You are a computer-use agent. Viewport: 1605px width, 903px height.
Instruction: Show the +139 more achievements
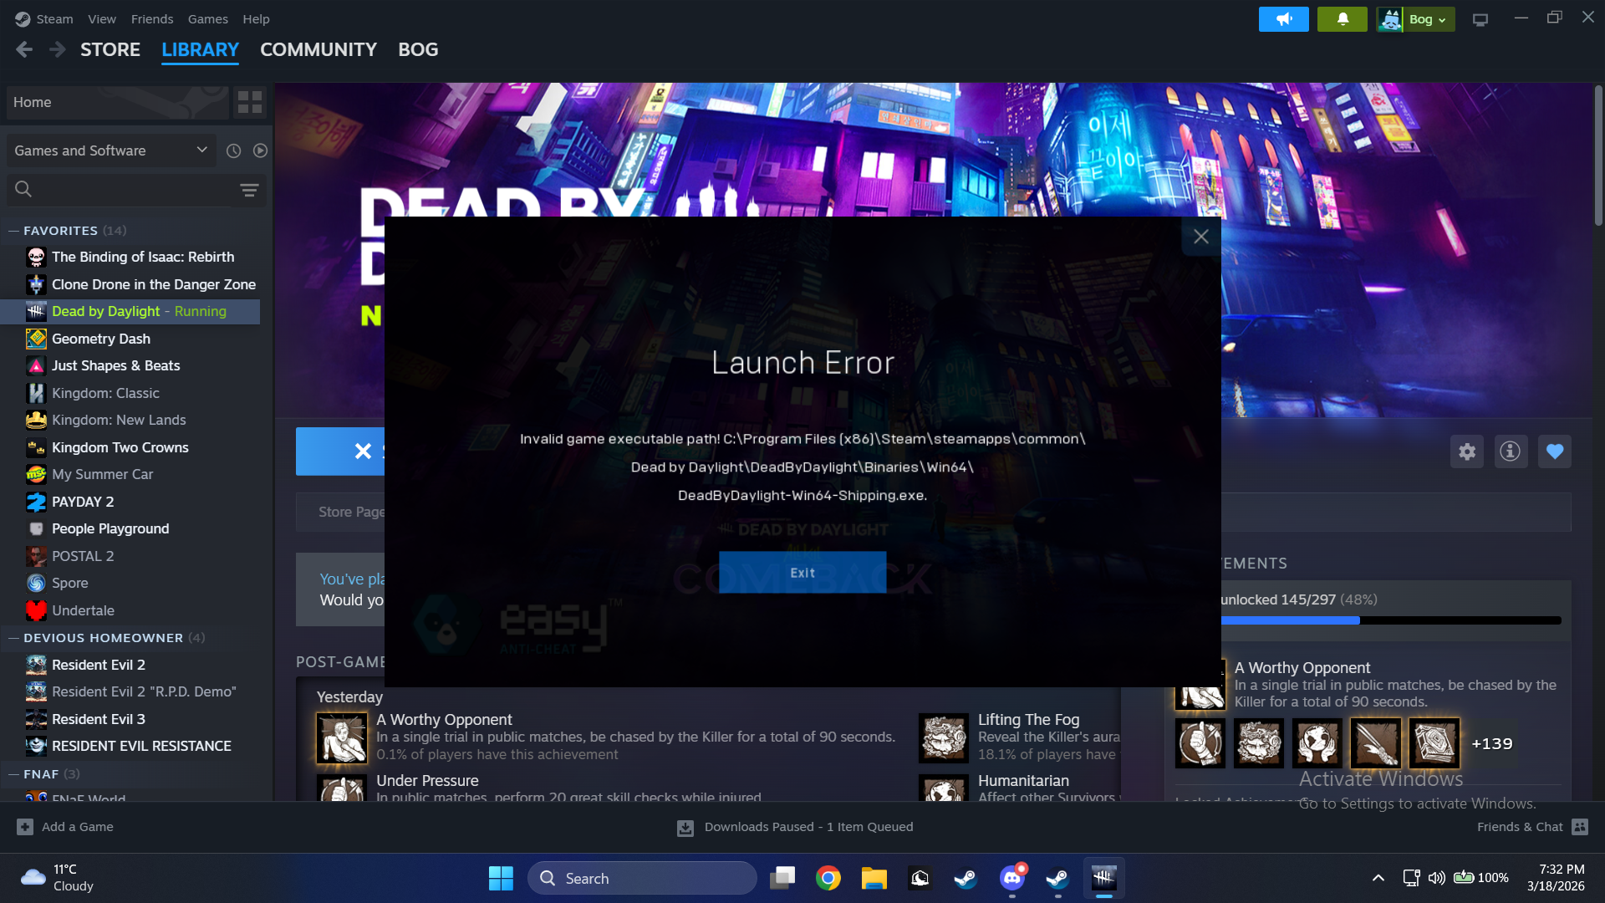pos(1492,743)
